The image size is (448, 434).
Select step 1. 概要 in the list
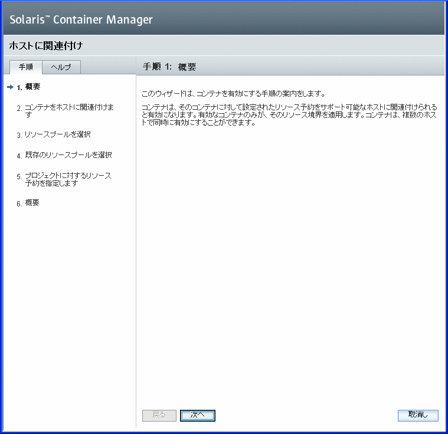coord(28,87)
